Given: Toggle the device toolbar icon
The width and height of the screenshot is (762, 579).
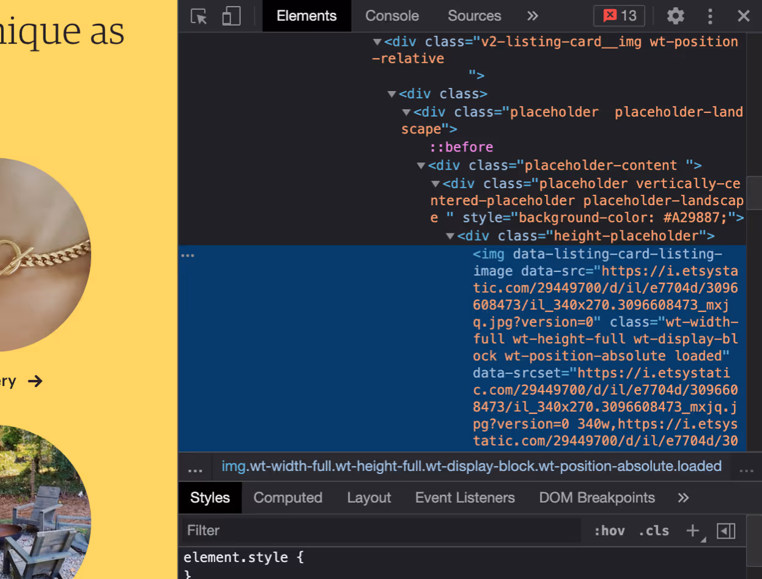Looking at the screenshot, I should click(231, 16).
